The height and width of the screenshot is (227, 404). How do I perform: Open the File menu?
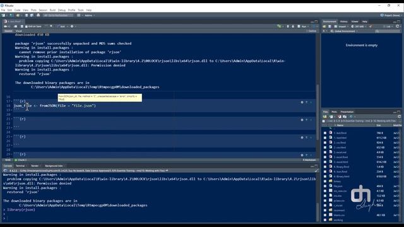pos(3,10)
